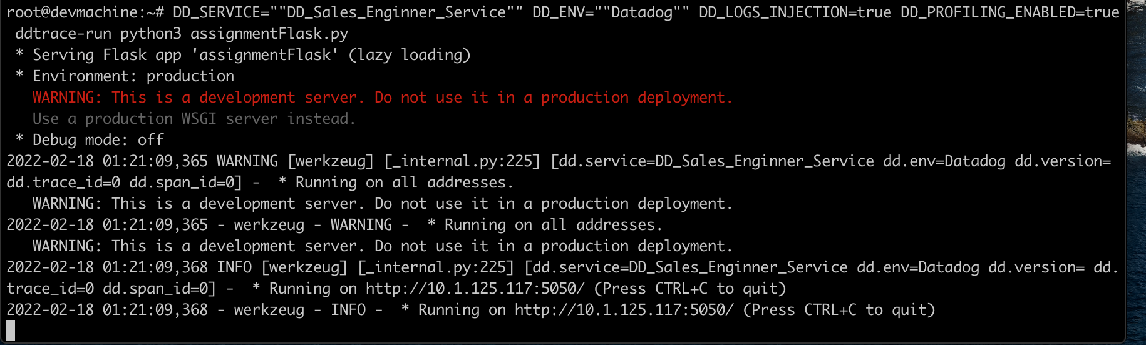Click the terminal cursor block at bottom
Viewport: 1146px width, 345px height.
(x=11, y=331)
